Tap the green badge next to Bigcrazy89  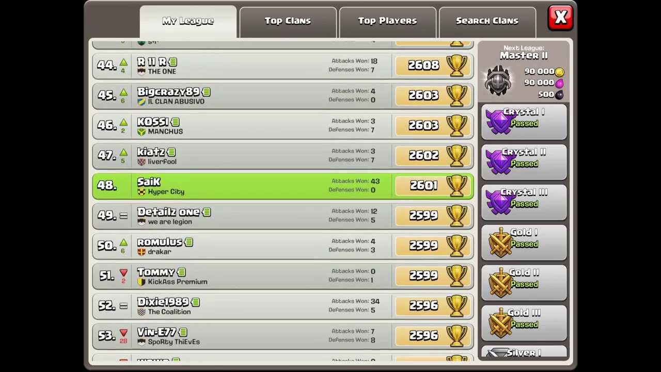point(207,92)
